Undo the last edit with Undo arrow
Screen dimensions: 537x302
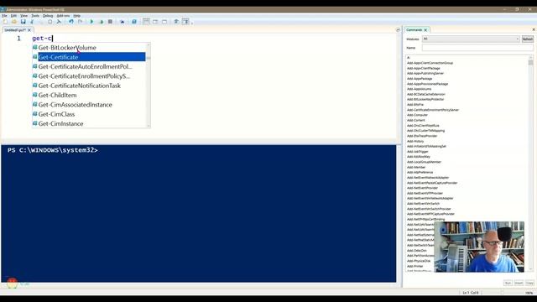click(70, 22)
